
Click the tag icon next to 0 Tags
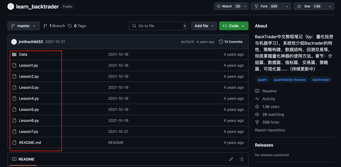[x=70, y=26]
